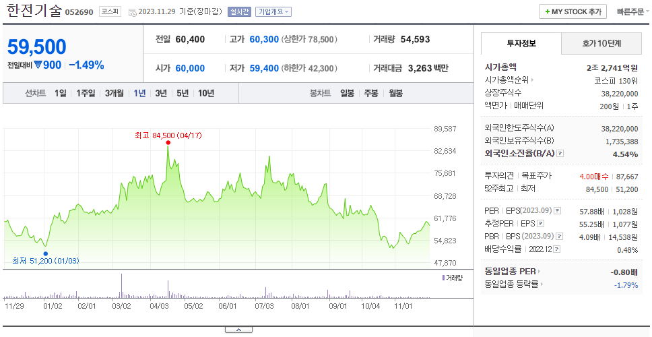
Task: Click the 04/03 date label on chart axis
Action: point(158,306)
